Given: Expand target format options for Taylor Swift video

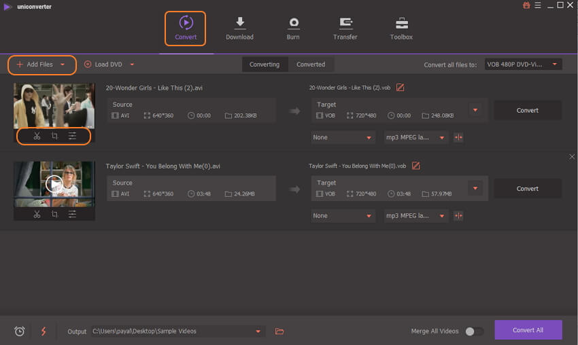Looking at the screenshot, I should point(475,188).
